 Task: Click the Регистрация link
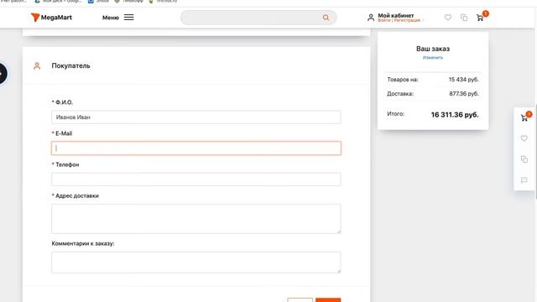pos(407,20)
